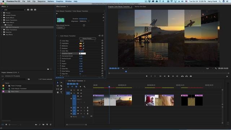Click Add Marker button in Program monitor

coord(147,76)
